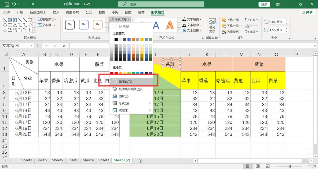Viewport: 318px width, 169px height.
Task: Click the 登录 sign-in button
Action: (x=264, y=4)
